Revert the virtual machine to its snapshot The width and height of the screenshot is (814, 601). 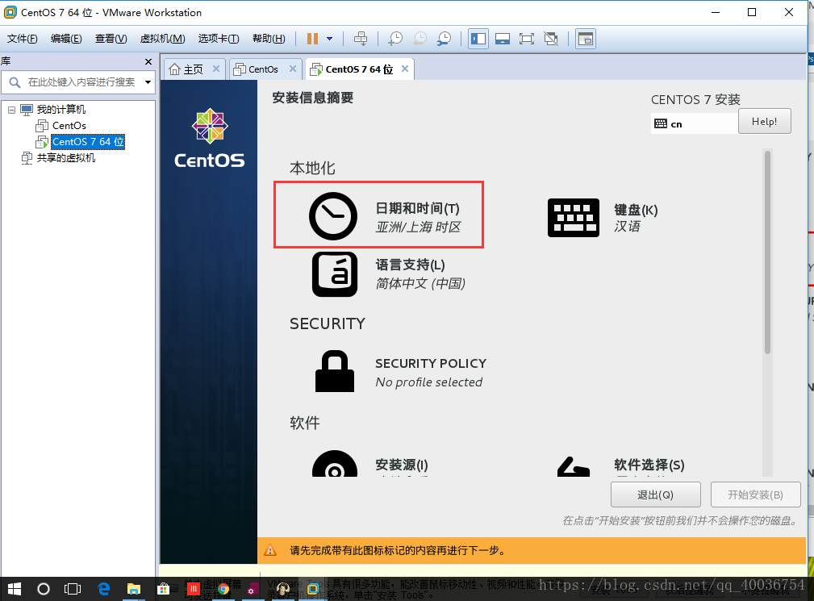[x=420, y=39]
